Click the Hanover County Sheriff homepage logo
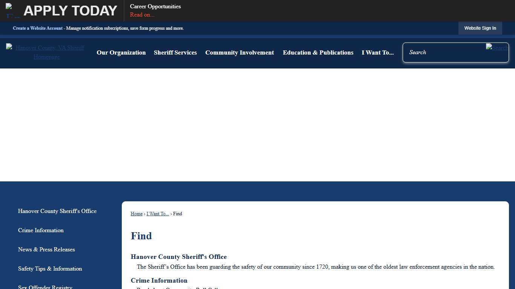This screenshot has height=289, width=515. click(x=46, y=52)
